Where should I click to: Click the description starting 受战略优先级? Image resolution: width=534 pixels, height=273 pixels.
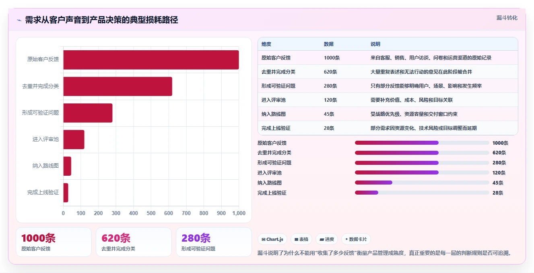pyautogui.click(x=414, y=114)
